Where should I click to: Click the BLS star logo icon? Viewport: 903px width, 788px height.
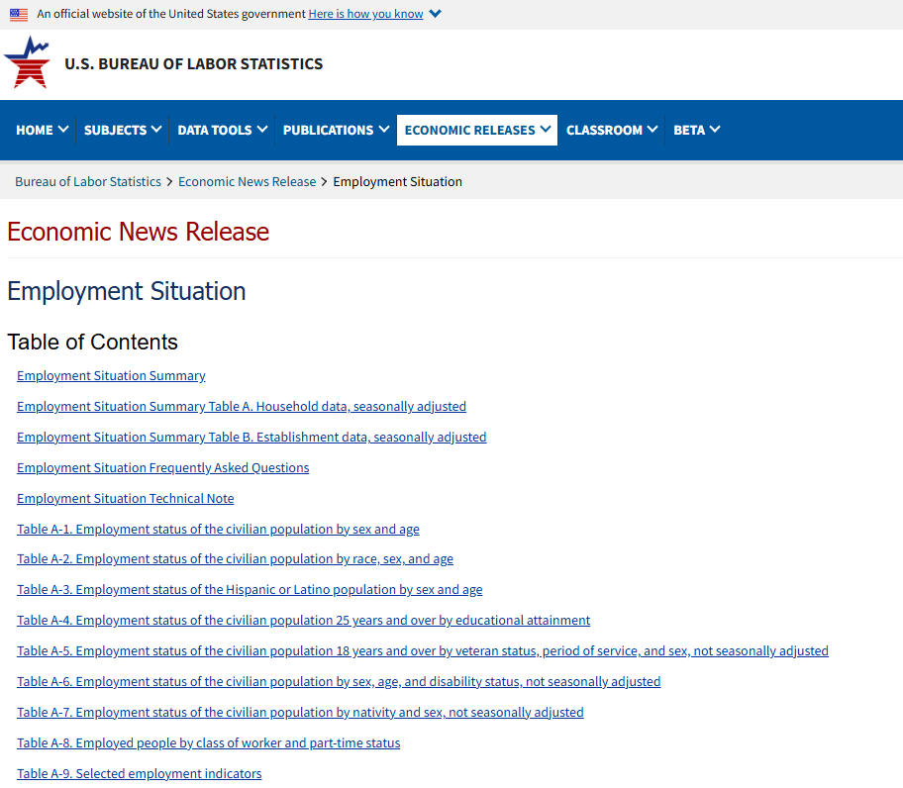27,62
